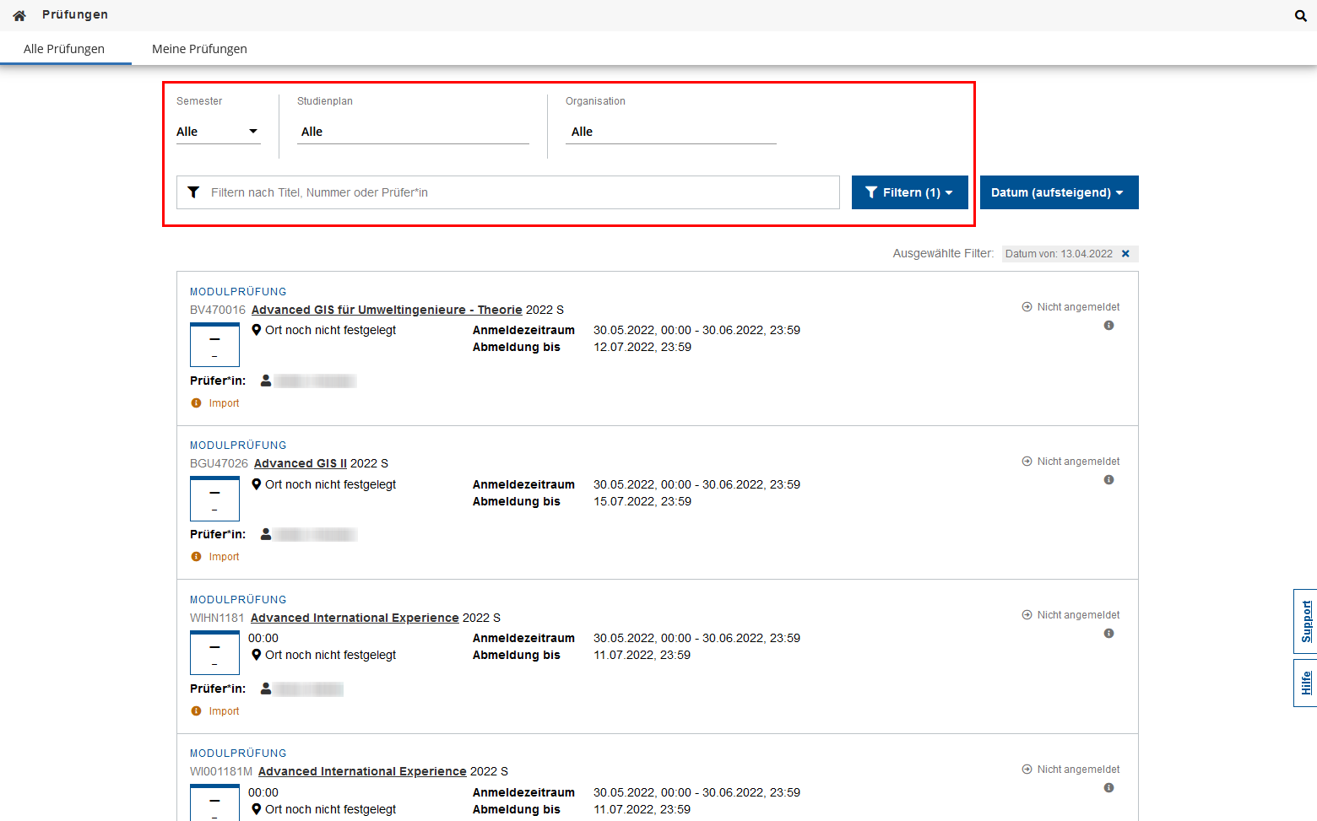The image size is (1317, 821).
Task: Click Import warning icon under BV470016 exam
Action: click(197, 403)
